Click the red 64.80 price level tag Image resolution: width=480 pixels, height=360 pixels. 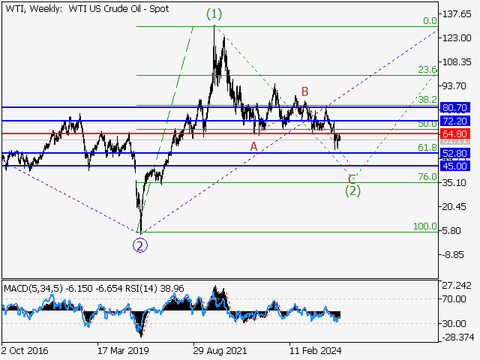pos(455,133)
